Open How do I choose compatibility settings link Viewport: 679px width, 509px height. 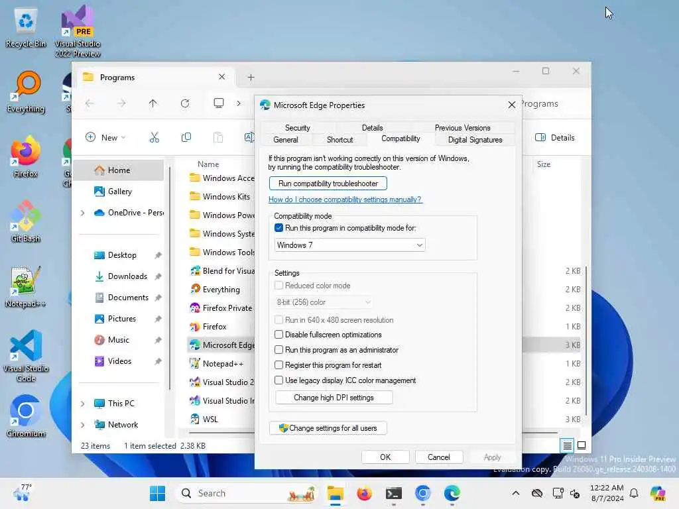coord(345,199)
